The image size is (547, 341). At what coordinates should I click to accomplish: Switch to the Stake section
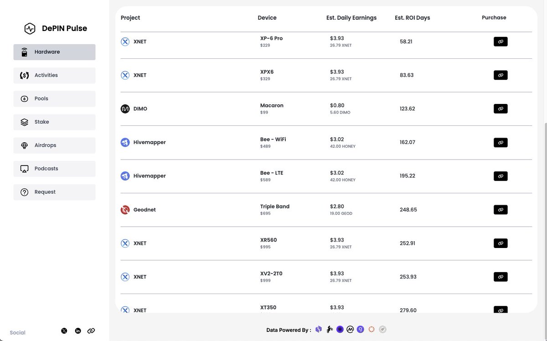click(54, 122)
